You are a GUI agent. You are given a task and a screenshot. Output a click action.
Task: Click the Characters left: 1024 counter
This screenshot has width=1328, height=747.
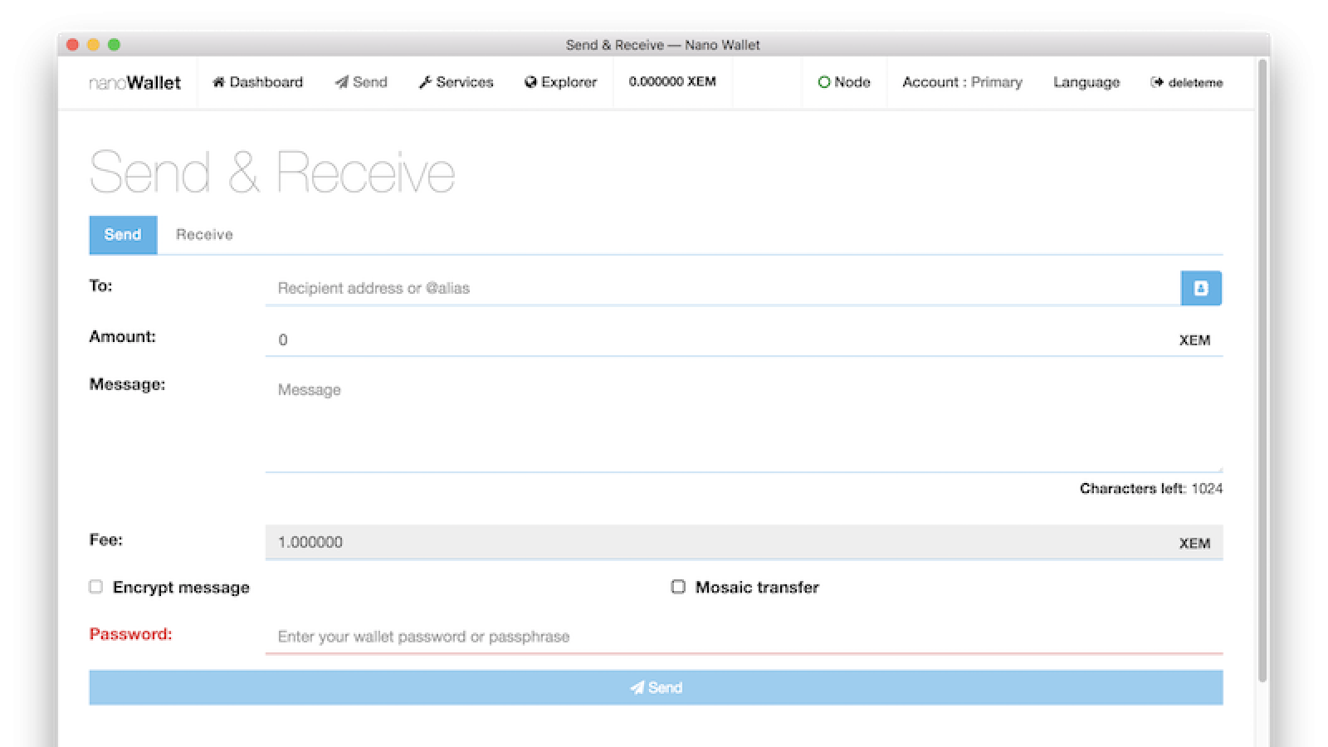click(x=1150, y=488)
